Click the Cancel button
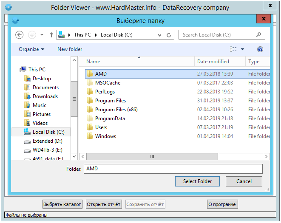 coord(244,181)
